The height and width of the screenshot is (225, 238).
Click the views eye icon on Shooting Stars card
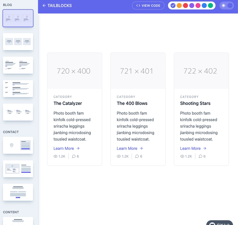click(x=182, y=156)
